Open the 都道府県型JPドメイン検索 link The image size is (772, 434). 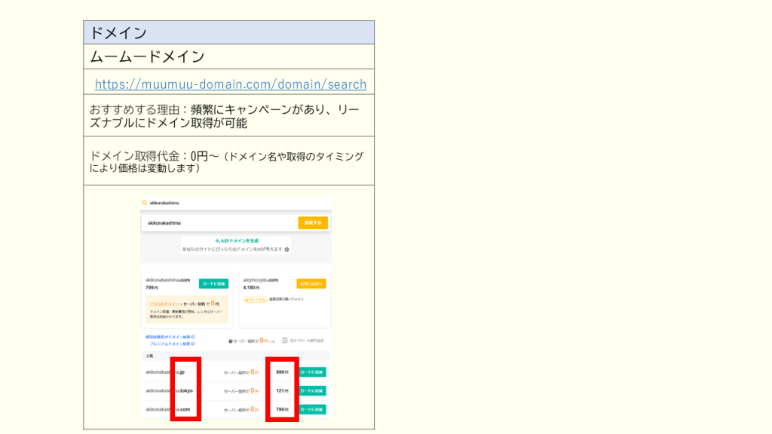pos(169,337)
